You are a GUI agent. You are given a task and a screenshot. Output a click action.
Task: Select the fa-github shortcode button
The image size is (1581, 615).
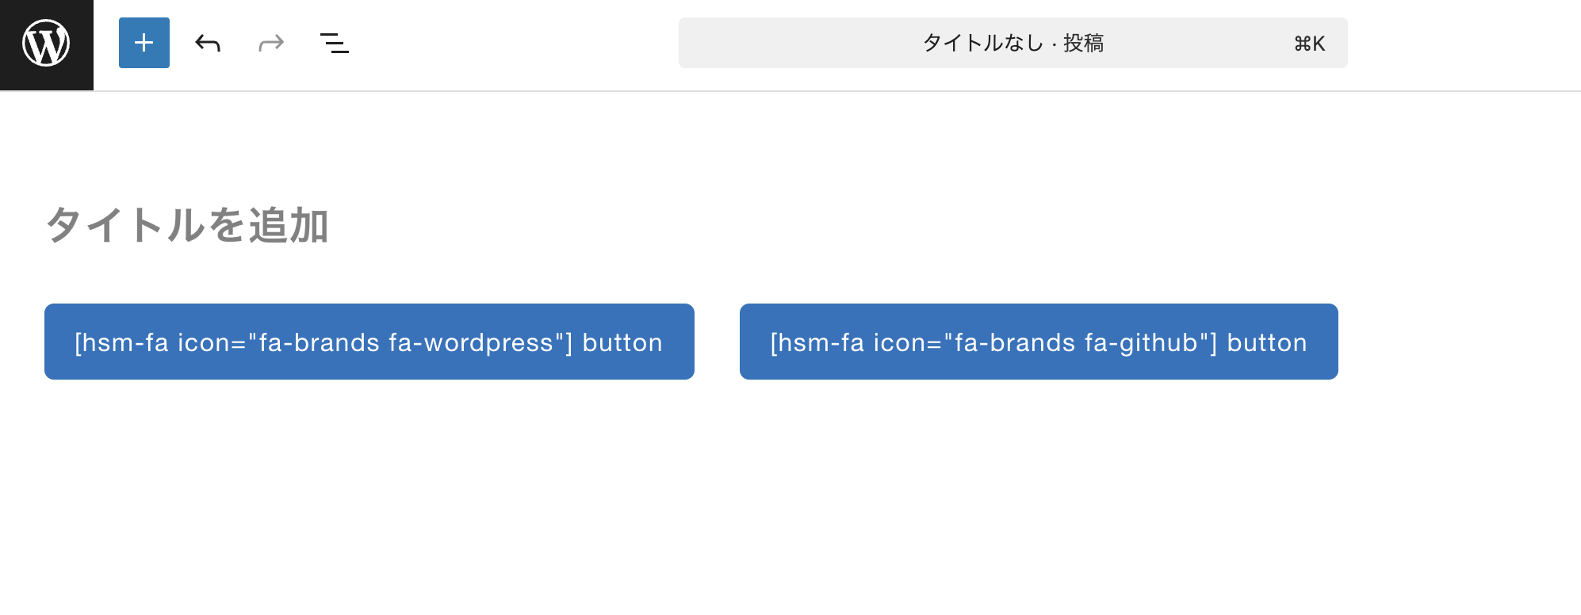(1038, 342)
